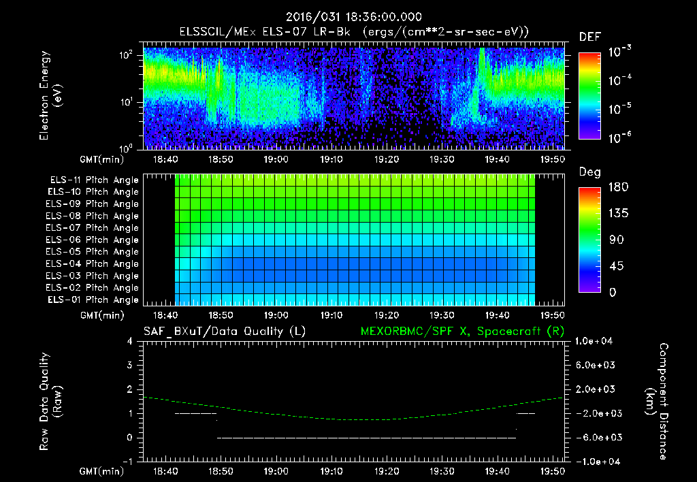Click 10^-6 DEF color bar value
Image resolution: width=697 pixels, height=482 pixels.
click(619, 138)
